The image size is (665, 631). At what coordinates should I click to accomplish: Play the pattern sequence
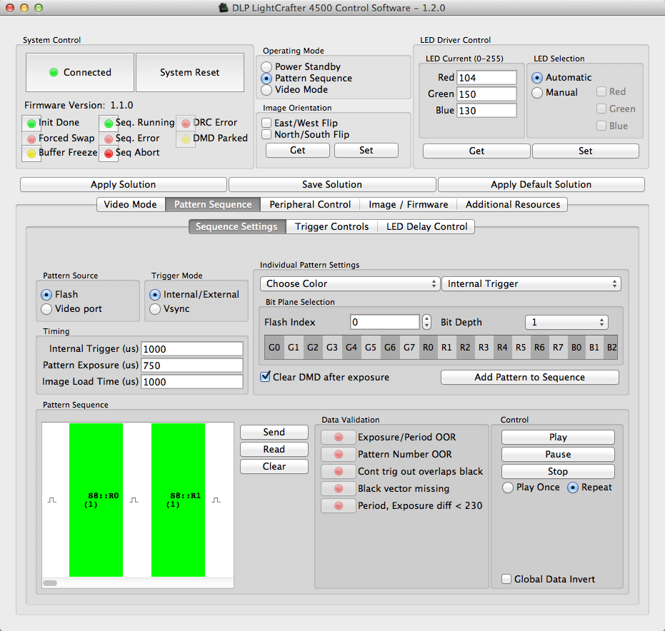tap(558, 437)
